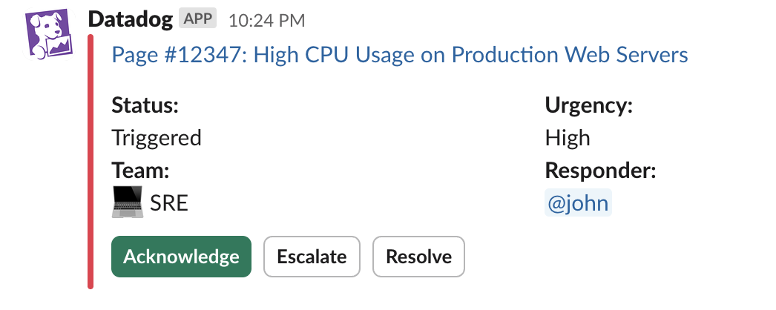
Task: Click the Status field label
Action: point(145,105)
